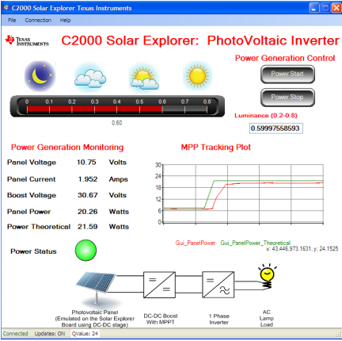Click the 1 Phase Inverter block
The width and height of the screenshot is (342, 341).
tap(218, 285)
